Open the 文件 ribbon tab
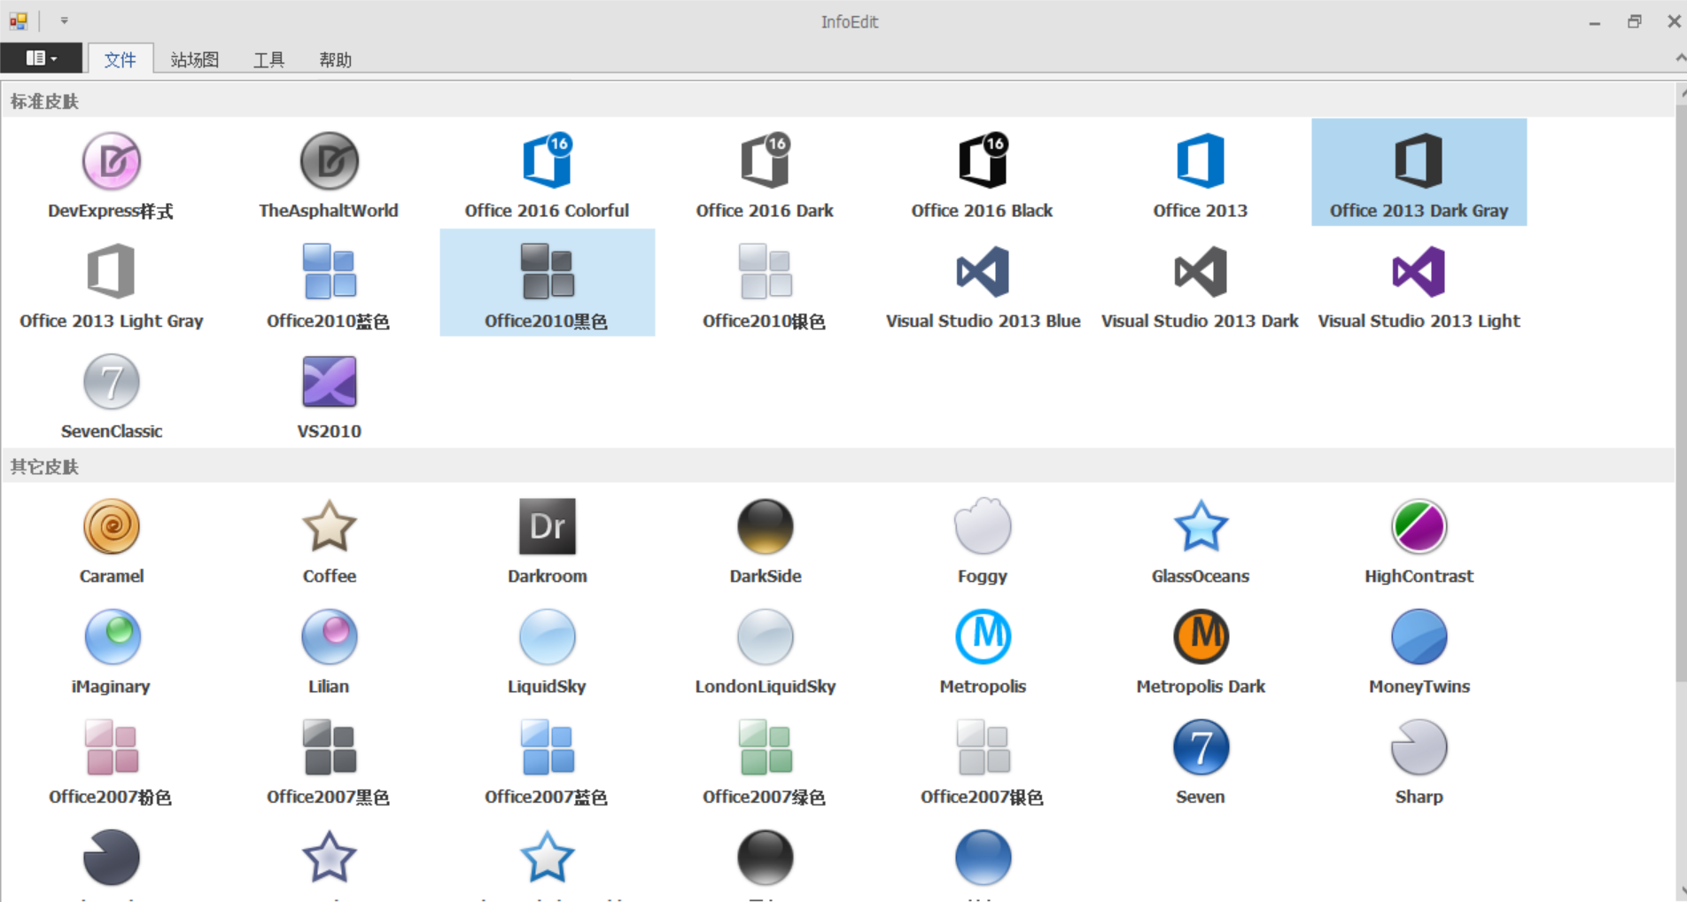This screenshot has height=902, width=1687. point(120,59)
